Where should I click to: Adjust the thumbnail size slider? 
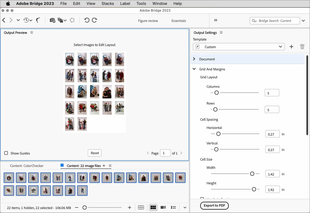click(84, 208)
